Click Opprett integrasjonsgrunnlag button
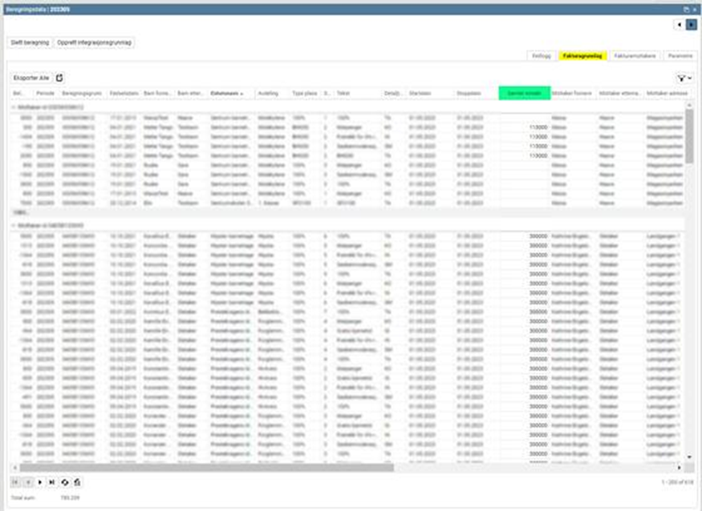702x511 pixels. (x=95, y=42)
